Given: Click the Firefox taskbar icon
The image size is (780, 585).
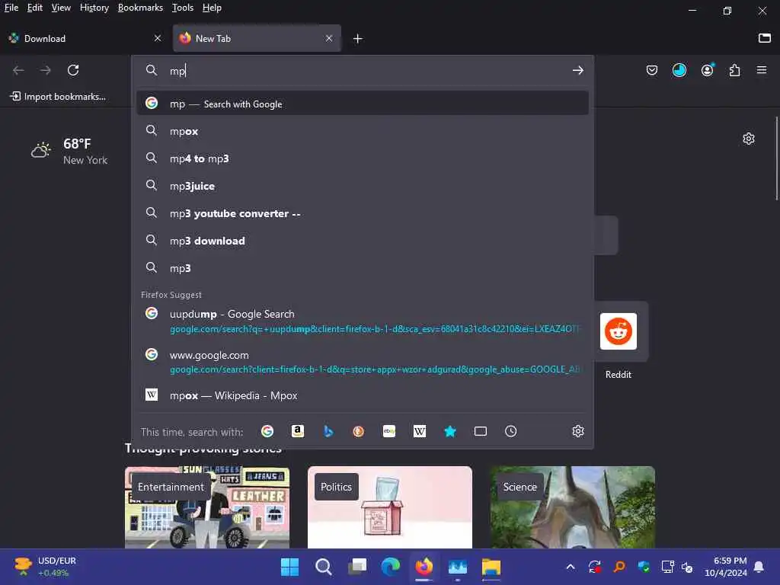Looking at the screenshot, I should click(x=424, y=567).
